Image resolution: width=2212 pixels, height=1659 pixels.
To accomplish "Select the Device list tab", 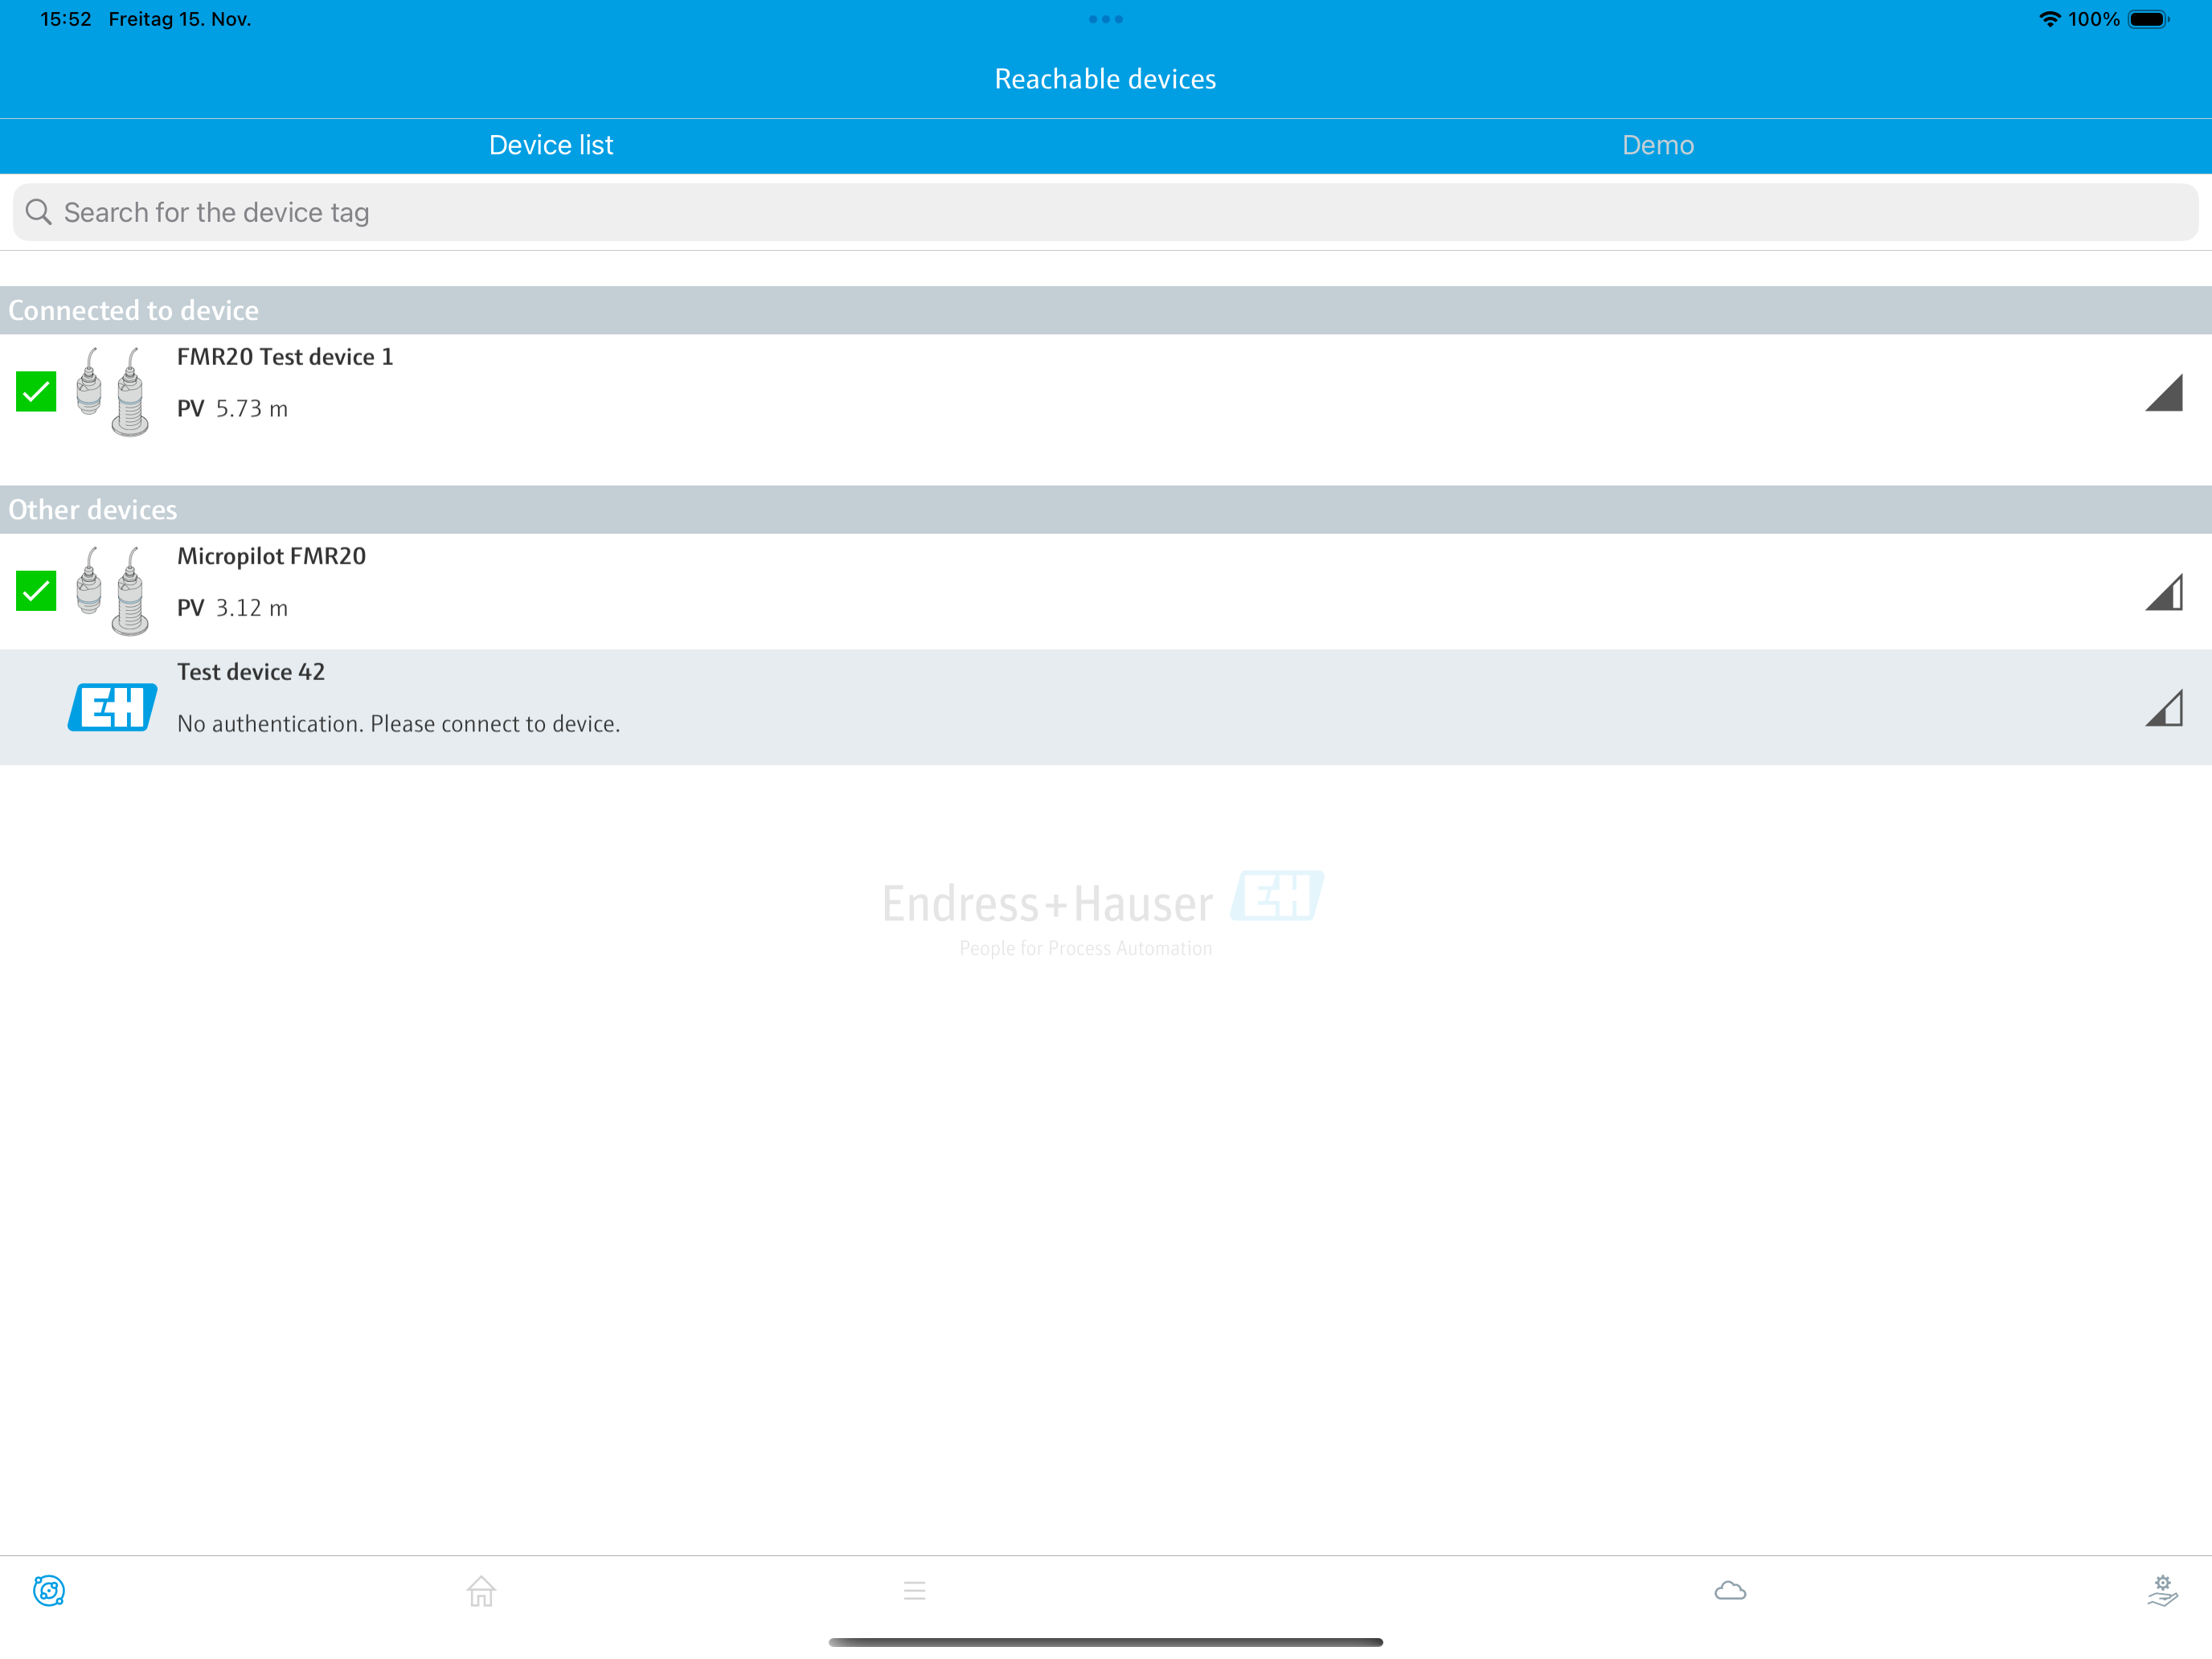I will point(551,145).
